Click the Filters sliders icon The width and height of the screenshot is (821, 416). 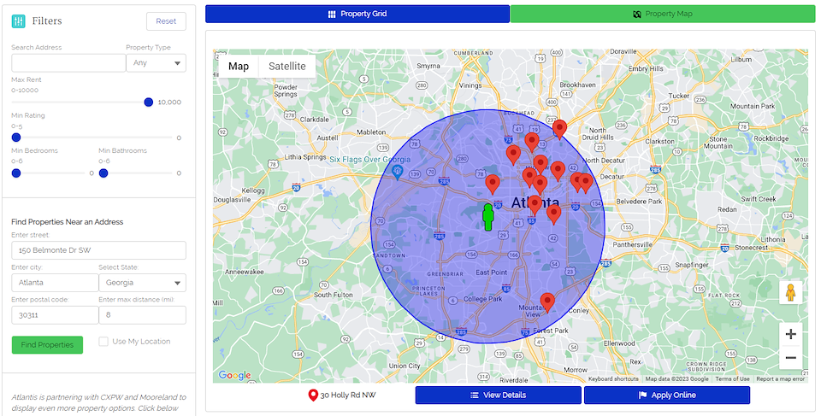[x=18, y=21]
